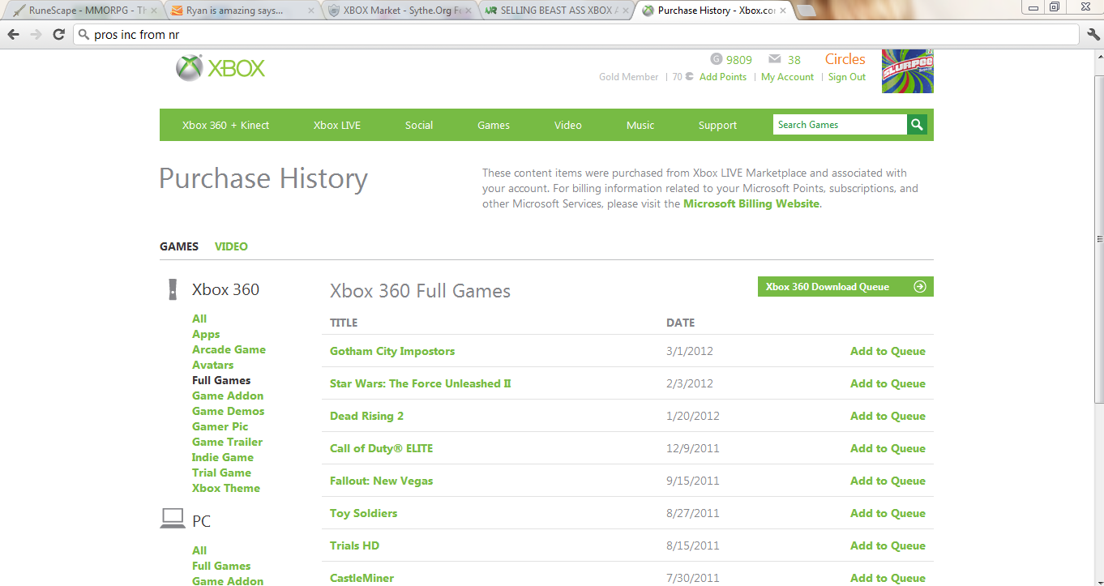Filter by Game Trailer
1104x586 pixels.
[227, 442]
